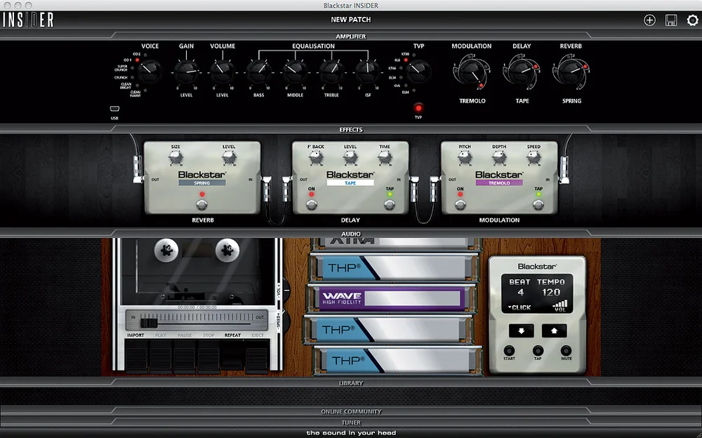702x438 pixels.
Task: Select the CRUNCH voice option
Action: [124, 77]
